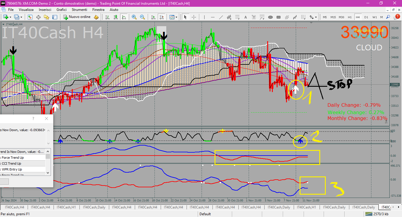Viewport: 402px width, 217px height.
Task: Open the File menu
Action: pos(11,10)
